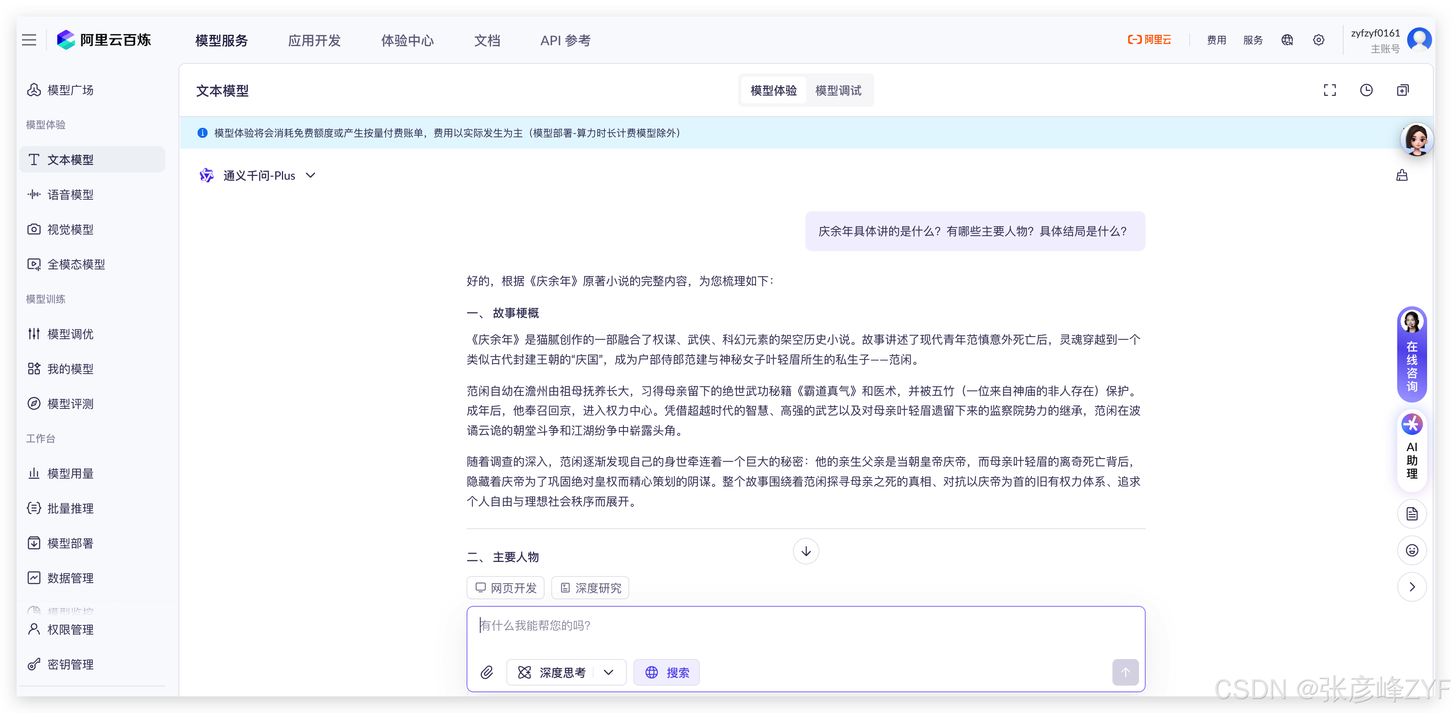Open fullscreen mode via expand icon

1330,90
